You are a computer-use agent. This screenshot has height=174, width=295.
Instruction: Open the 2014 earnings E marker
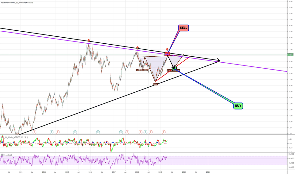click(58, 132)
